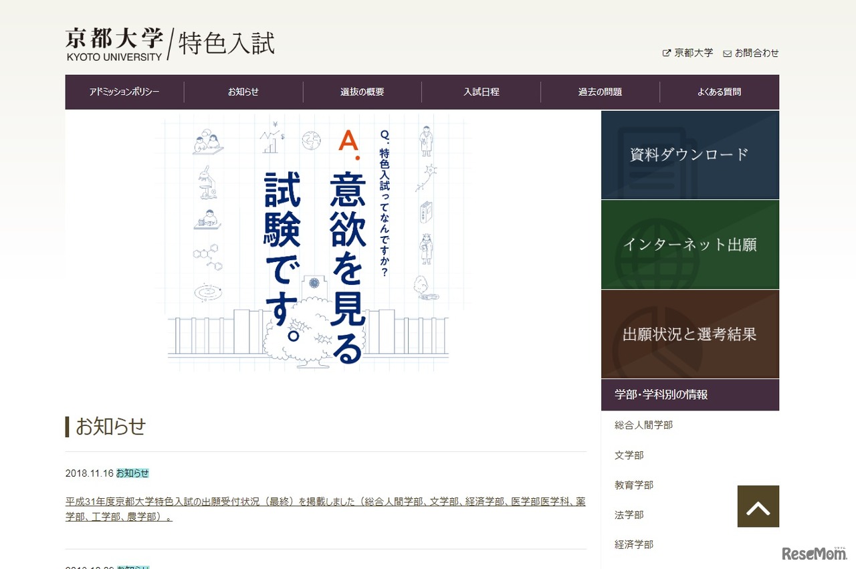Click the 学部・学科別の情報 section header

click(662, 394)
